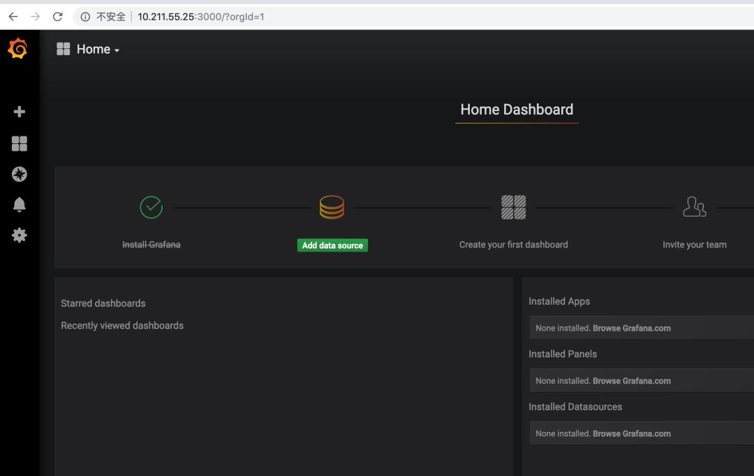Click the green Install Grafana checkmark icon
Viewport: 754px width, 476px height.
click(x=151, y=208)
